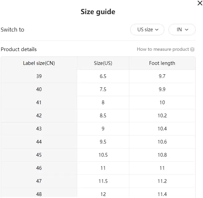Click foot length 11.4 cell

coord(162,193)
